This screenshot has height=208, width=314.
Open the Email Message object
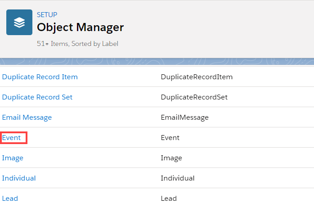pyautogui.click(x=27, y=118)
